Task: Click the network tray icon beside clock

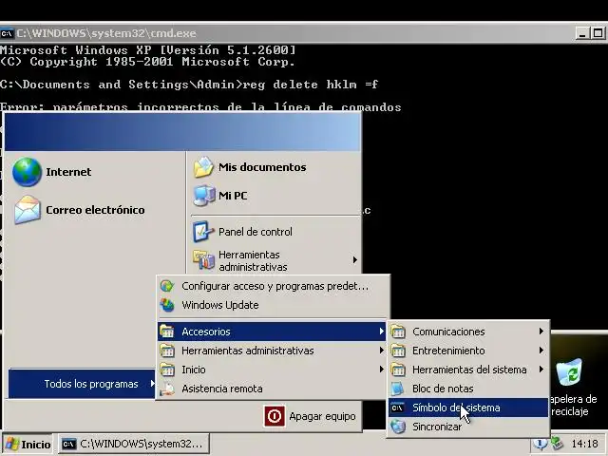Action: 558,444
